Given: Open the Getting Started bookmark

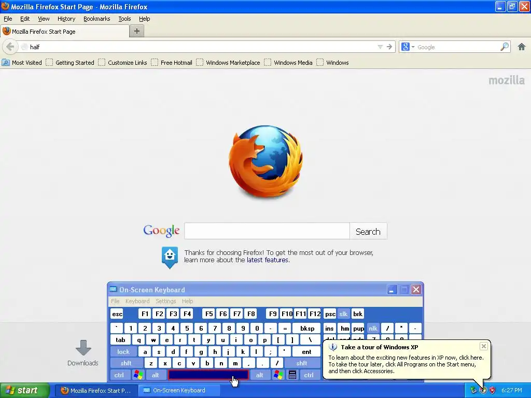Looking at the screenshot, I should (70, 63).
